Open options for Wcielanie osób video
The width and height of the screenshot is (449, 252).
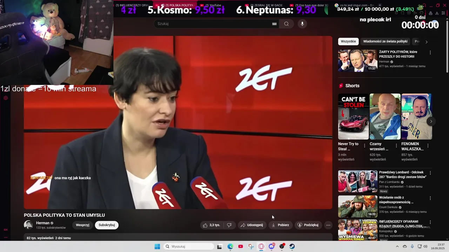430,198
